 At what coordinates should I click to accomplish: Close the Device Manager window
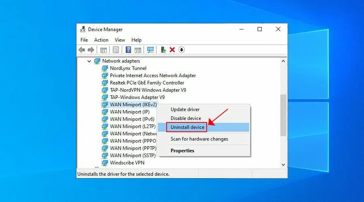[278, 29]
